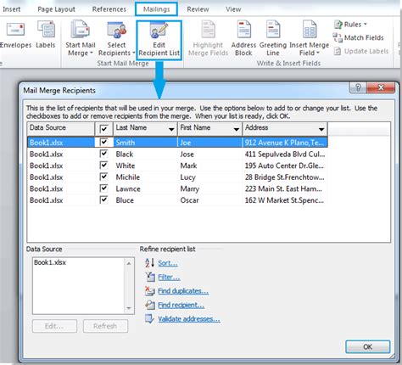
Task: Click the Match Fields icon
Action: (x=338, y=37)
